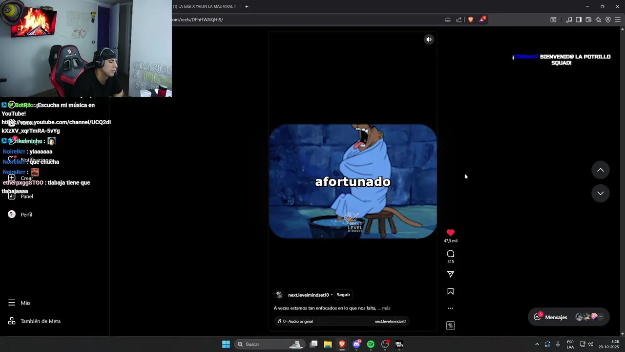Expand the caption with 'más'
625x352 pixels.
point(386,308)
